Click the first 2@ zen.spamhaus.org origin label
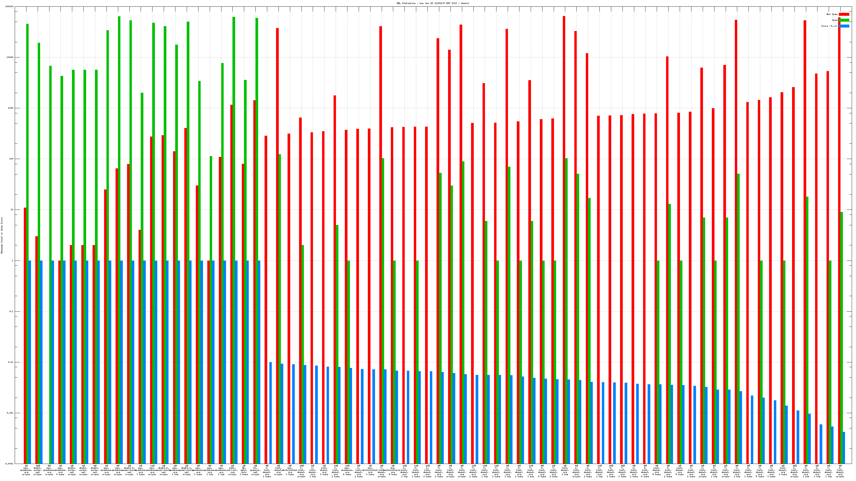Screen dimensions: 856x481 (x=26, y=470)
